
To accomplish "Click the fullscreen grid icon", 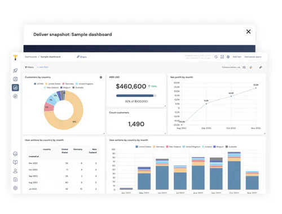I will (222, 57).
